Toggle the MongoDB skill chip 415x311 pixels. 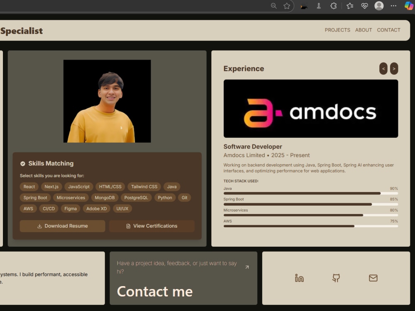[x=105, y=197]
